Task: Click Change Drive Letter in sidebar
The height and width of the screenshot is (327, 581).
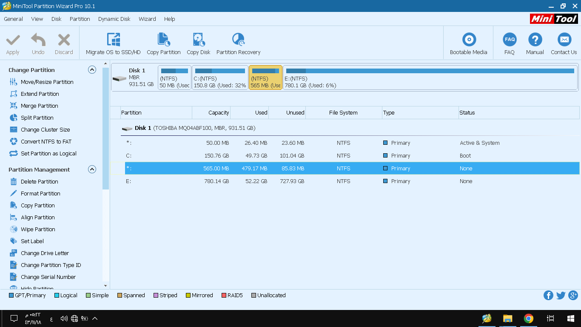Action: 45,253
